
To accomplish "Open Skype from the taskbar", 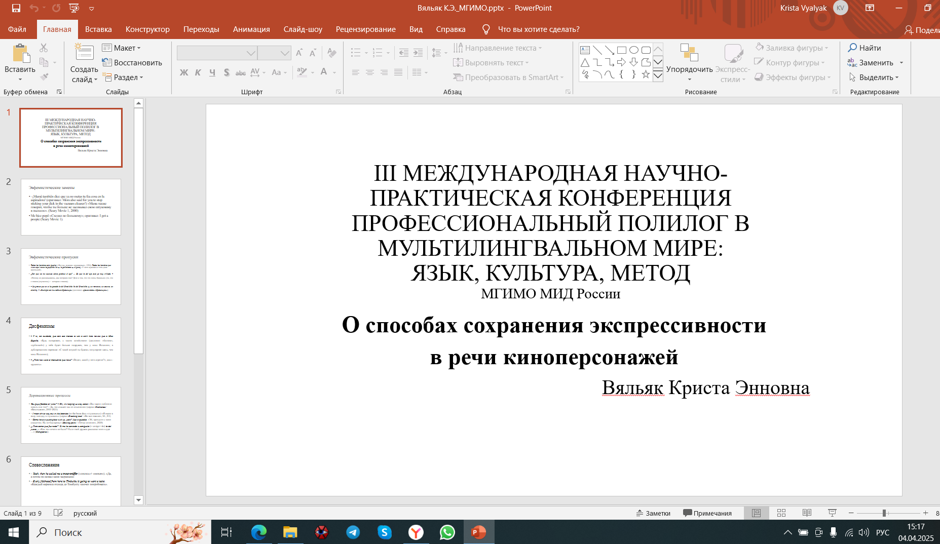I will pos(385,532).
